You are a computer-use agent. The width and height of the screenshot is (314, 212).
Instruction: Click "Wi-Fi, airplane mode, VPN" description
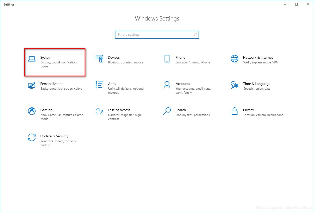(x=261, y=62)
